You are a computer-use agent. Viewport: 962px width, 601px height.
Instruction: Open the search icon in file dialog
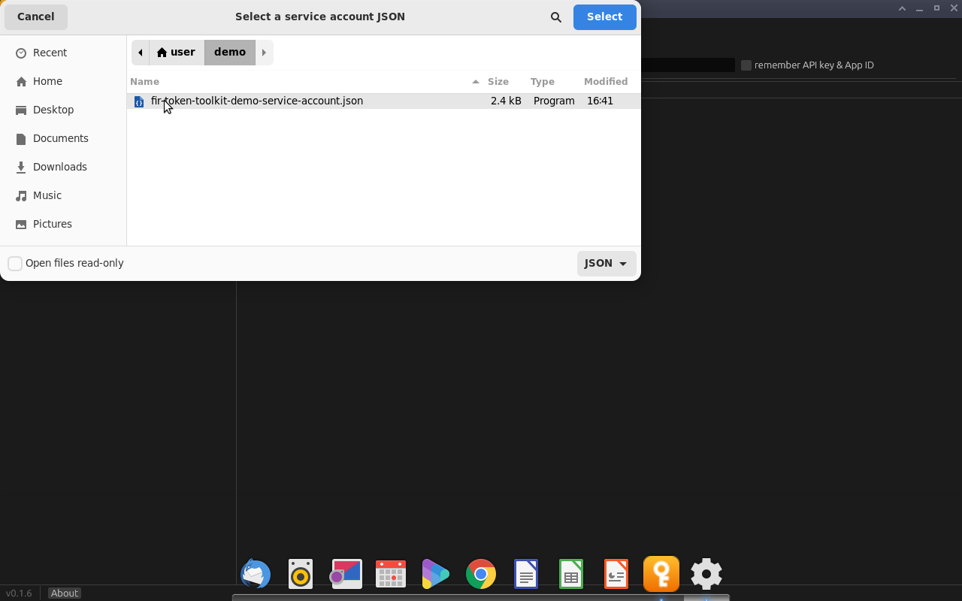tap(556, 17)
